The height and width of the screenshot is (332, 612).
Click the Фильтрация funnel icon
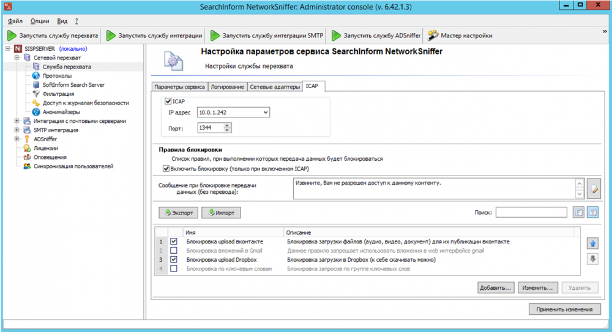[36, 94]
